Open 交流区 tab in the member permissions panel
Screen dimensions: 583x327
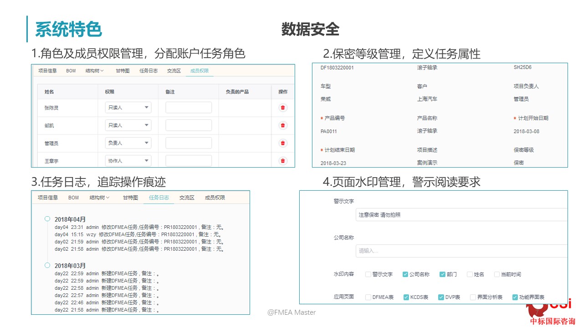174,71
